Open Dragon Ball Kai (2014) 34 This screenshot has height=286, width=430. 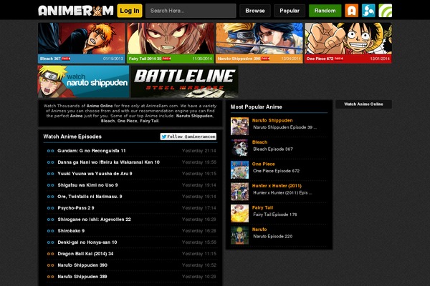[x=85, y=254]
